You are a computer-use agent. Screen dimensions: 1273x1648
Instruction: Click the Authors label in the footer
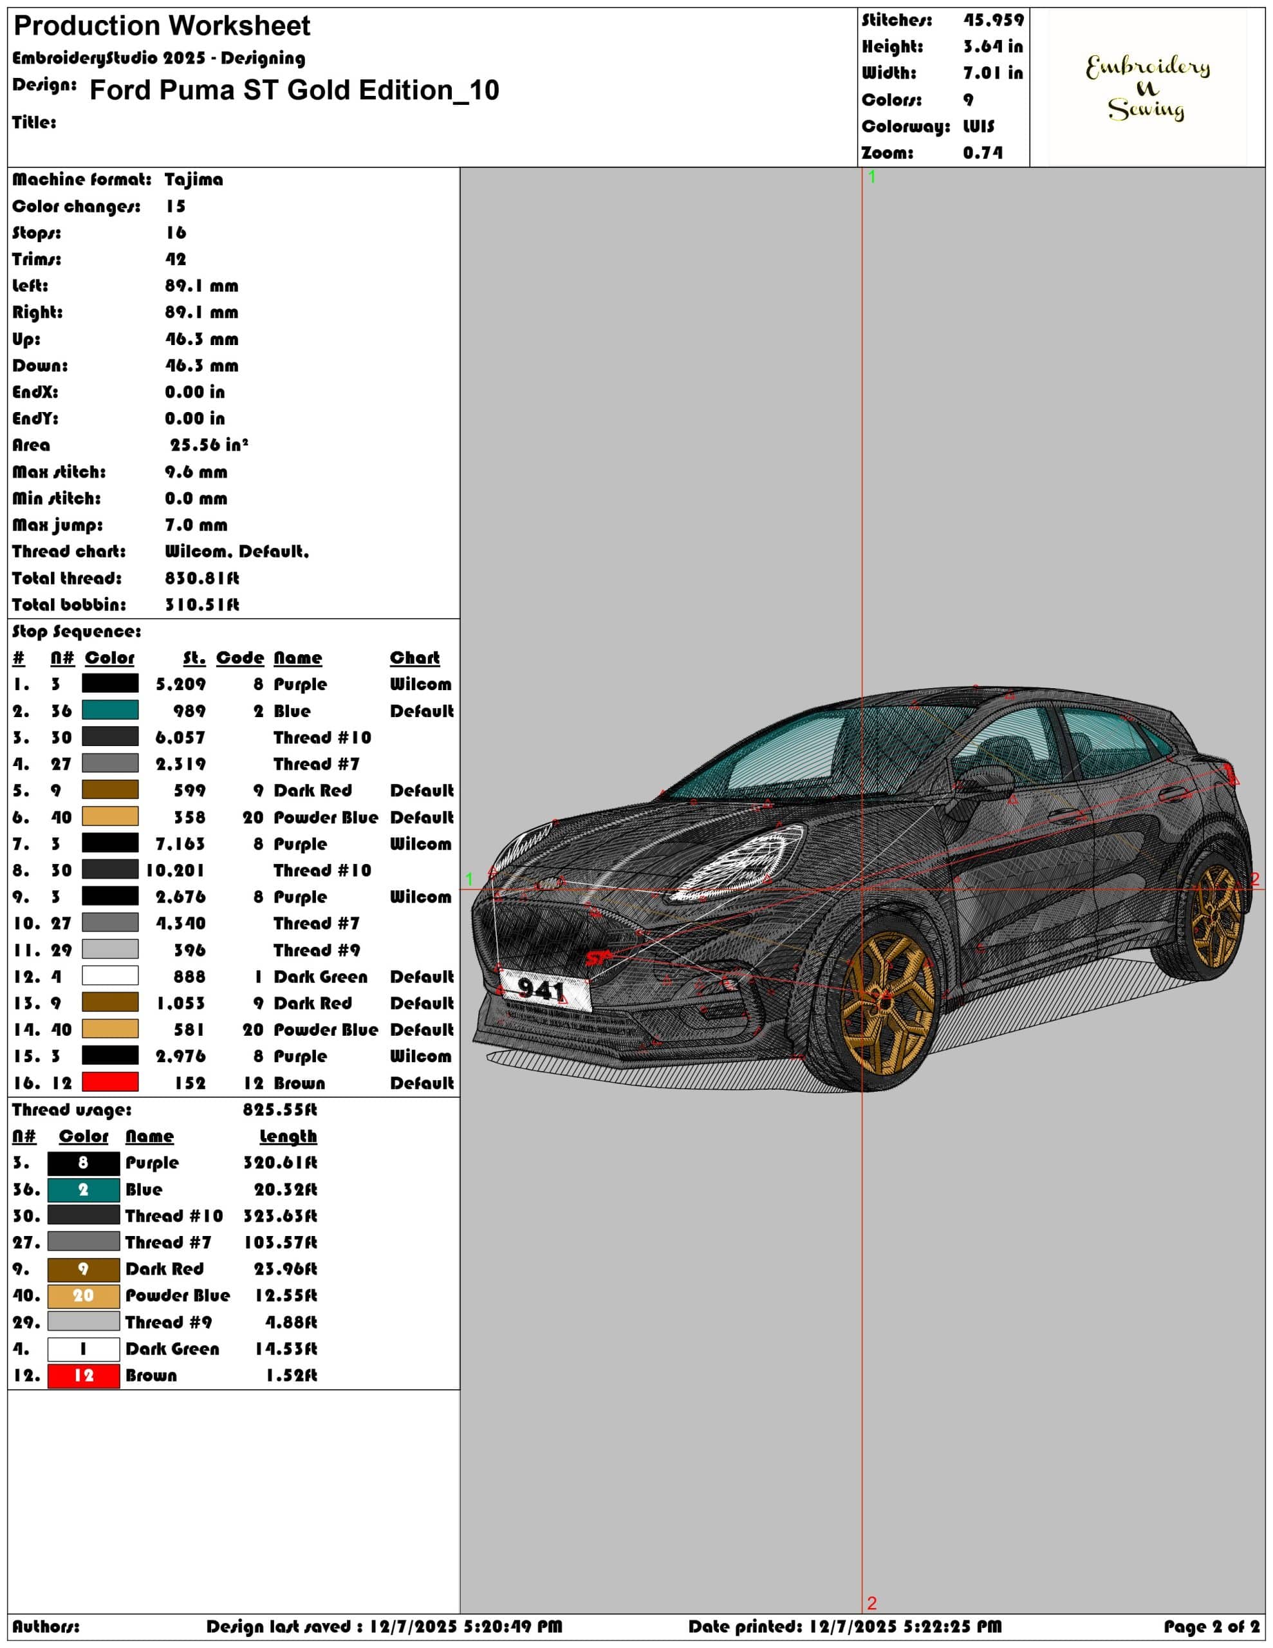click(45, 1626)
